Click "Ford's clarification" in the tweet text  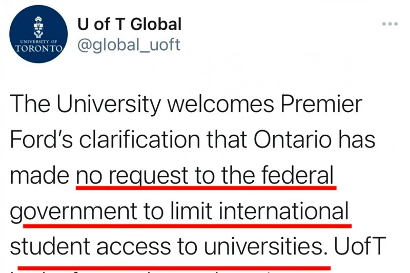[x=105, y=139]
